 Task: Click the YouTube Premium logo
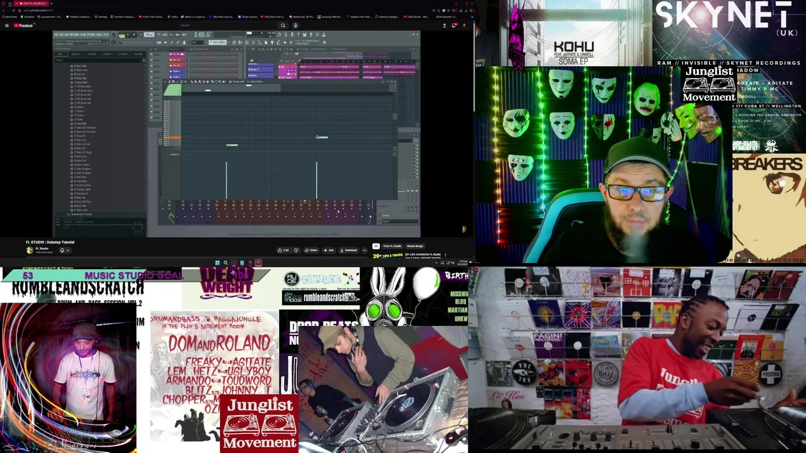pos(23,26)
